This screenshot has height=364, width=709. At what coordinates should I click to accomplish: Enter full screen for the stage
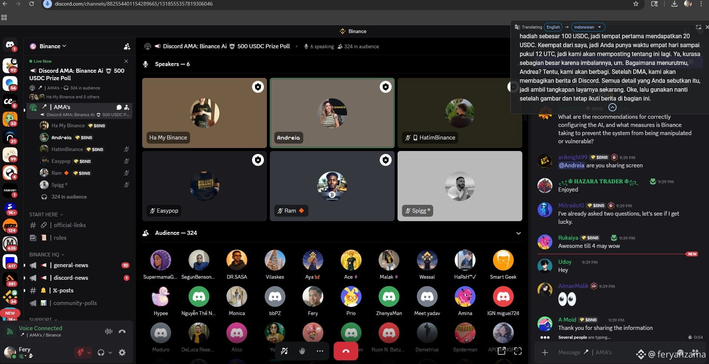tap(518, 351)
